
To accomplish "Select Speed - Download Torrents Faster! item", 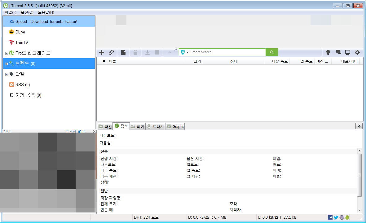I will pyautogui.click(x=49, y=21).
